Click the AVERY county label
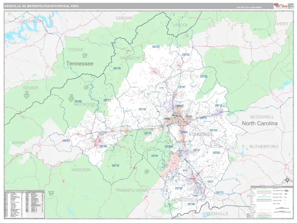The height and width of the screenshot is (223, 297). pyautogui.click(x=281, y=24)
